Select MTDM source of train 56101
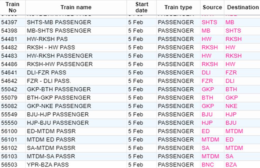 coord(210,140)
